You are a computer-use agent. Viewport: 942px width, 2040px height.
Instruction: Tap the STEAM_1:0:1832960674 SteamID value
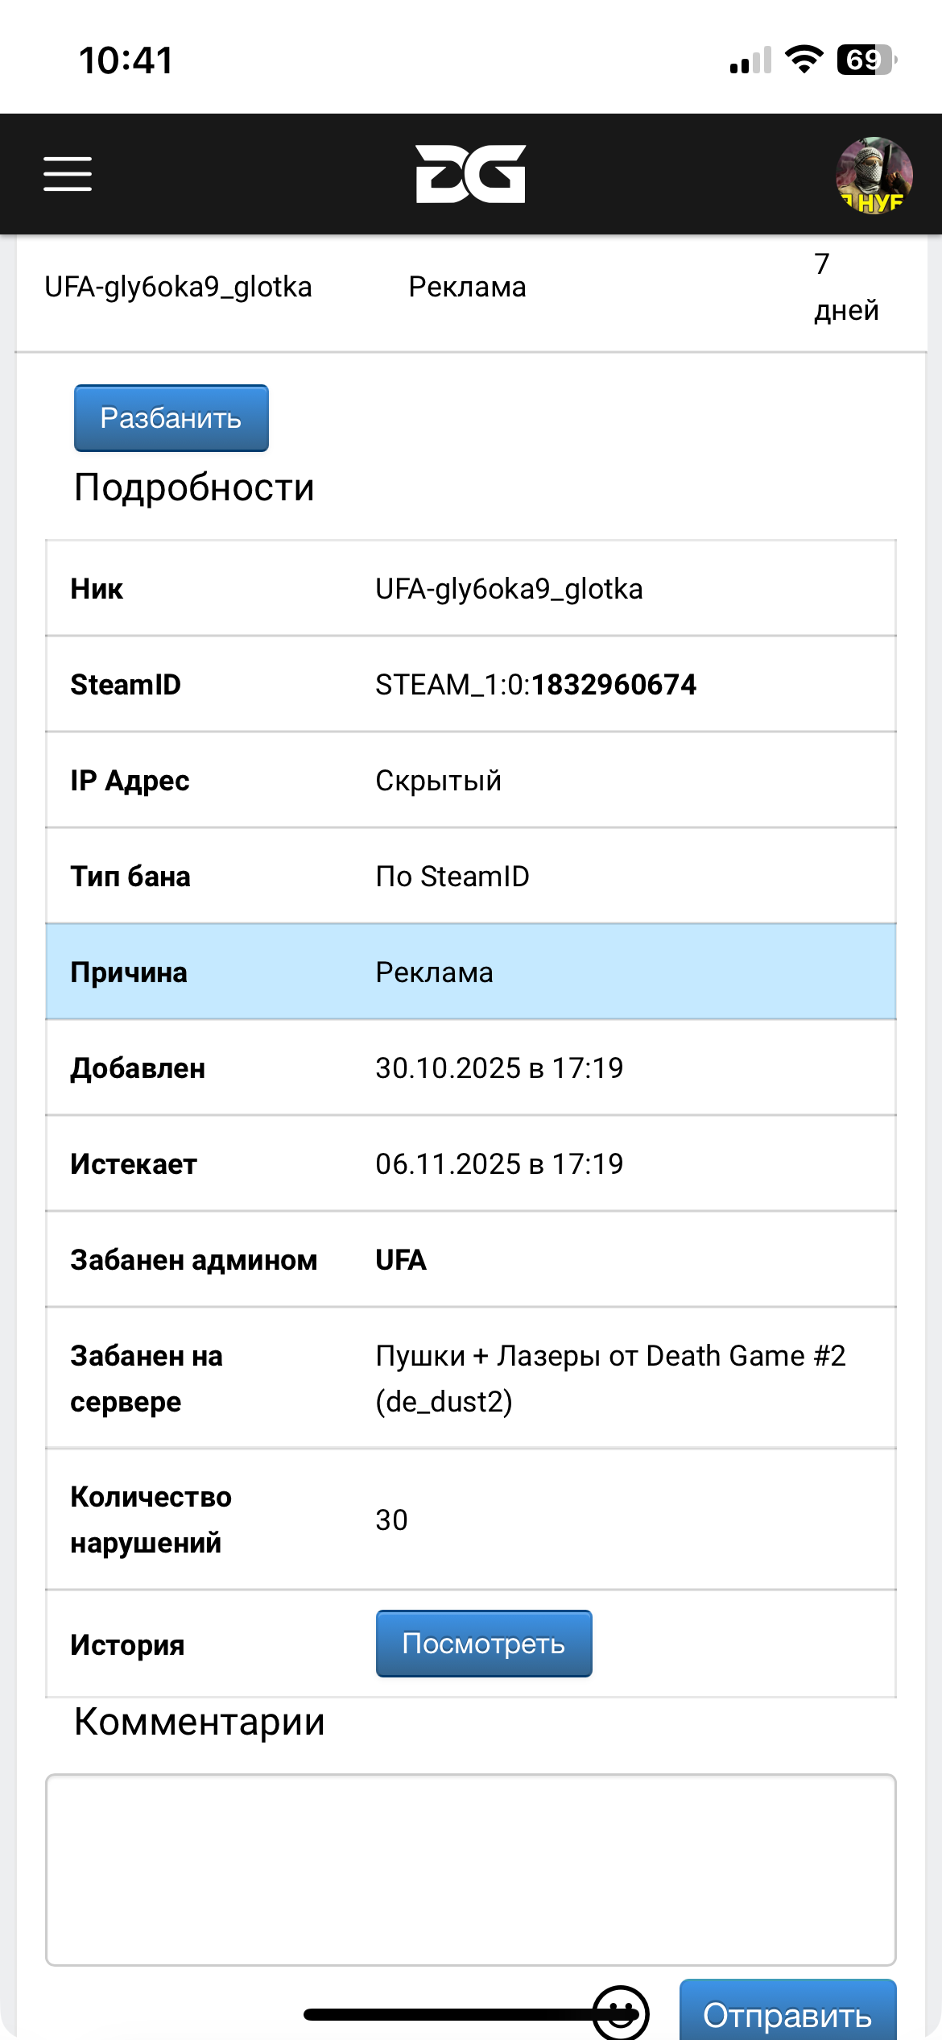535,685
